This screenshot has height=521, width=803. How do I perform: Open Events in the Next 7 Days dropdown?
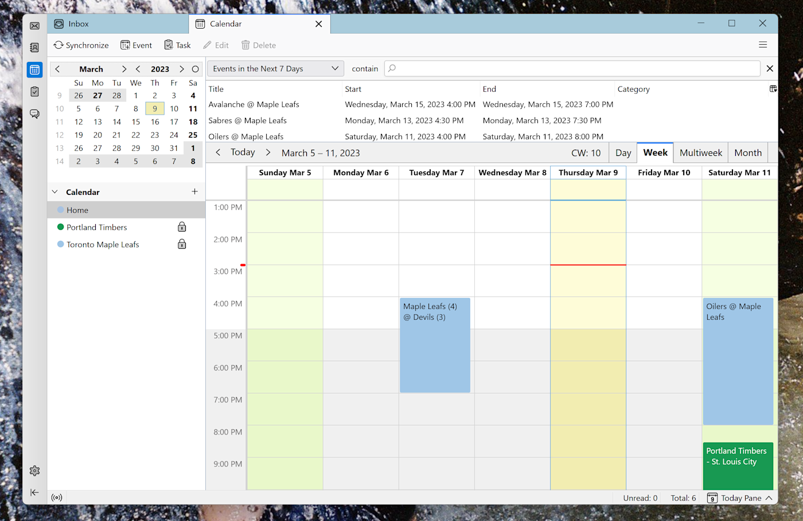tap(275, 69)
